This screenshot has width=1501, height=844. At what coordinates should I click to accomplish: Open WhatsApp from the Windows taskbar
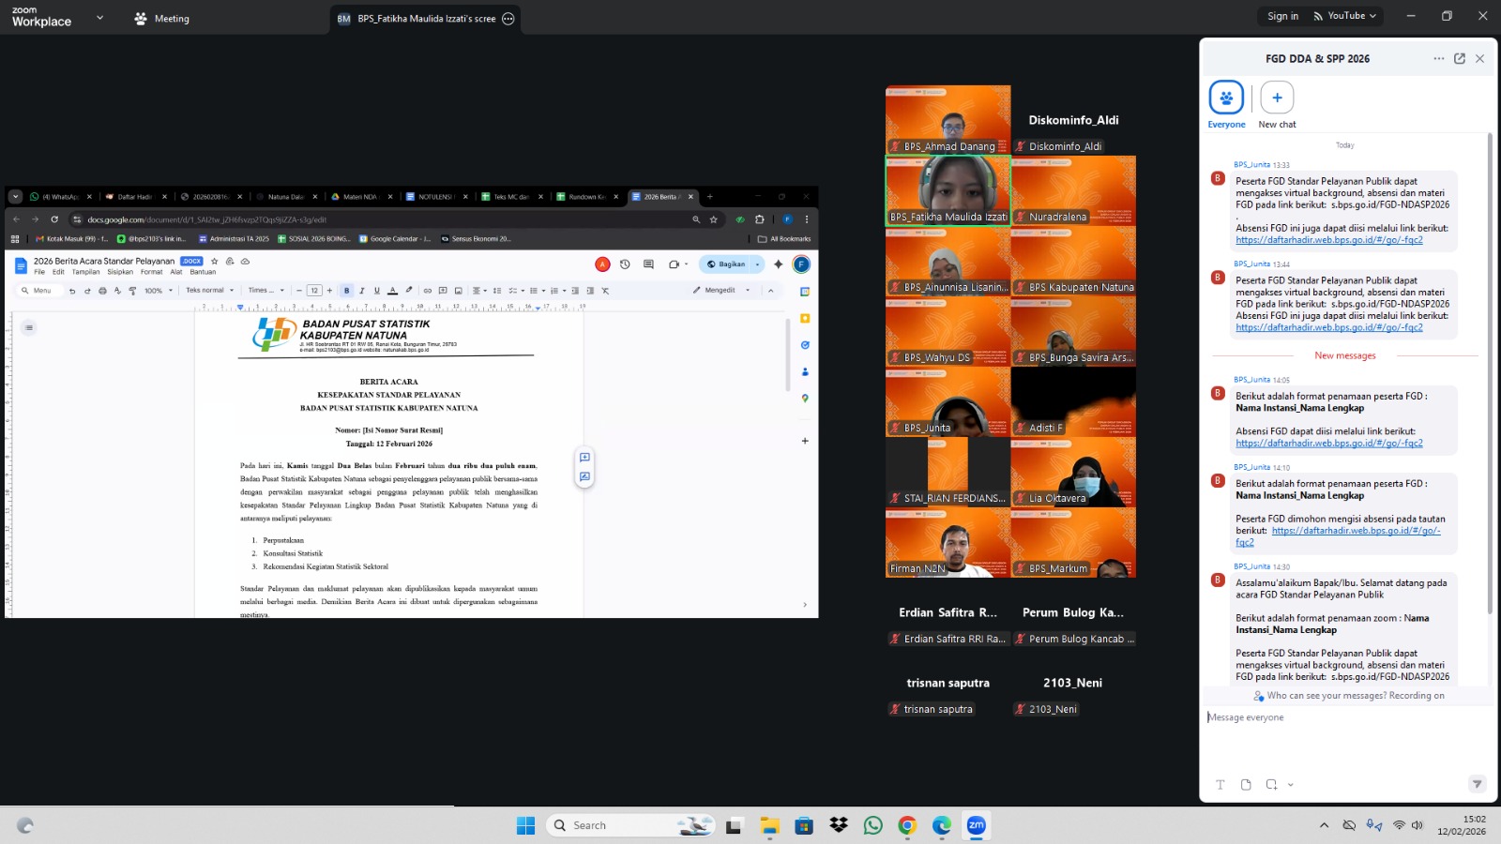872,825
